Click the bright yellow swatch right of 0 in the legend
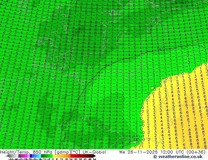The image size is (208, 160). point(53,156)
